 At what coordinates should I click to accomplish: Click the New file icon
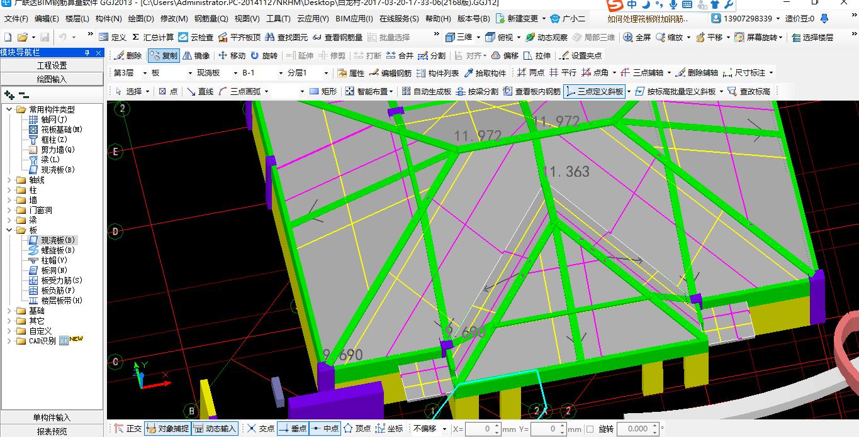[x=7, y=38]
